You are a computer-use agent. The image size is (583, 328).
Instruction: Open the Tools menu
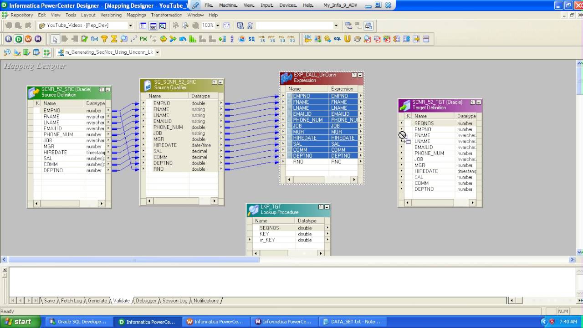[x=71, y=15]
